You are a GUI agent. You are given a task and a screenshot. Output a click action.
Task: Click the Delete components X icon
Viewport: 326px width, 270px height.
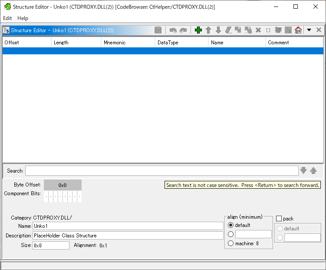[x=258, y=30]
